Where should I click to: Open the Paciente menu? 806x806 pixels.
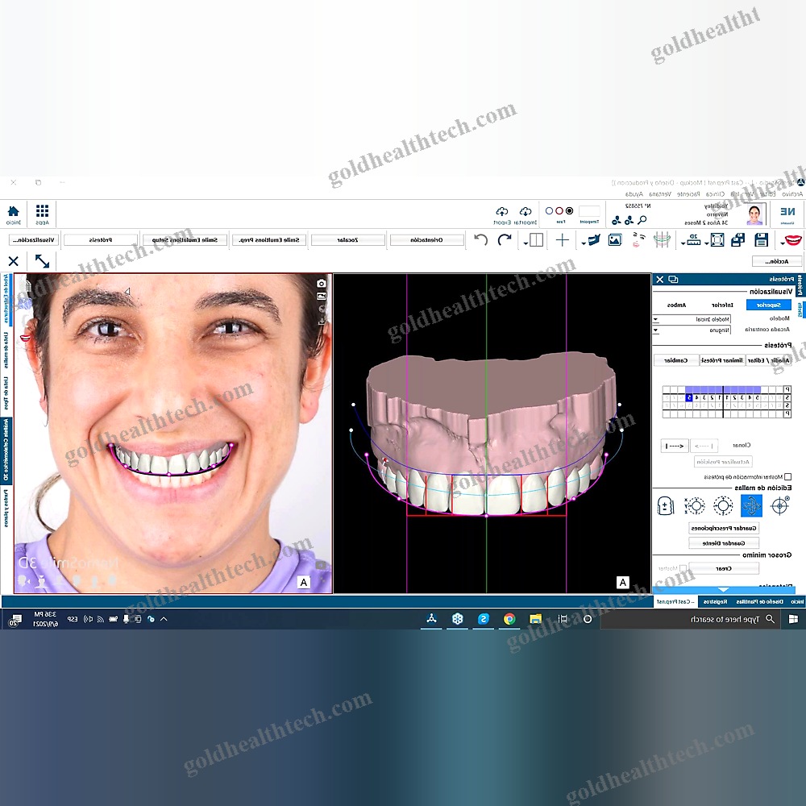tap(688, 193)
